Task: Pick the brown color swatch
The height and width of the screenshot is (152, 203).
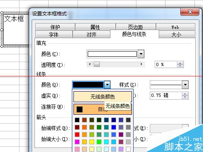Action: click(x=84, y=120)
